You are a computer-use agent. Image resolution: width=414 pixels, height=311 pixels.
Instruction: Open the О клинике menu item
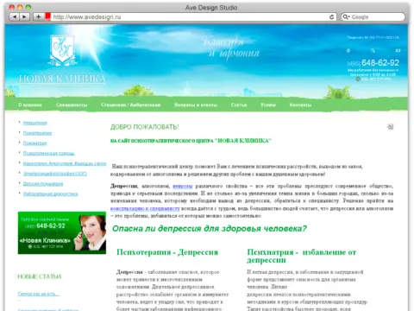30,105
